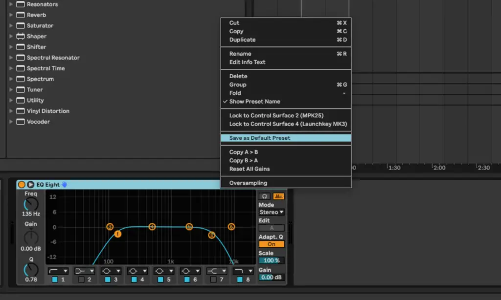Click the Q knob

[x=31, y=270]
